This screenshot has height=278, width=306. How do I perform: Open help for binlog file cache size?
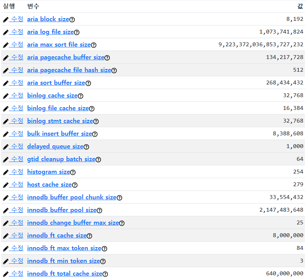(x=92, y=109)
